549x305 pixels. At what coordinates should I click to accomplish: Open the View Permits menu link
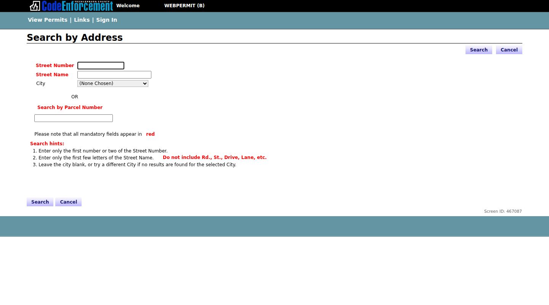click(x=47, y=20)
